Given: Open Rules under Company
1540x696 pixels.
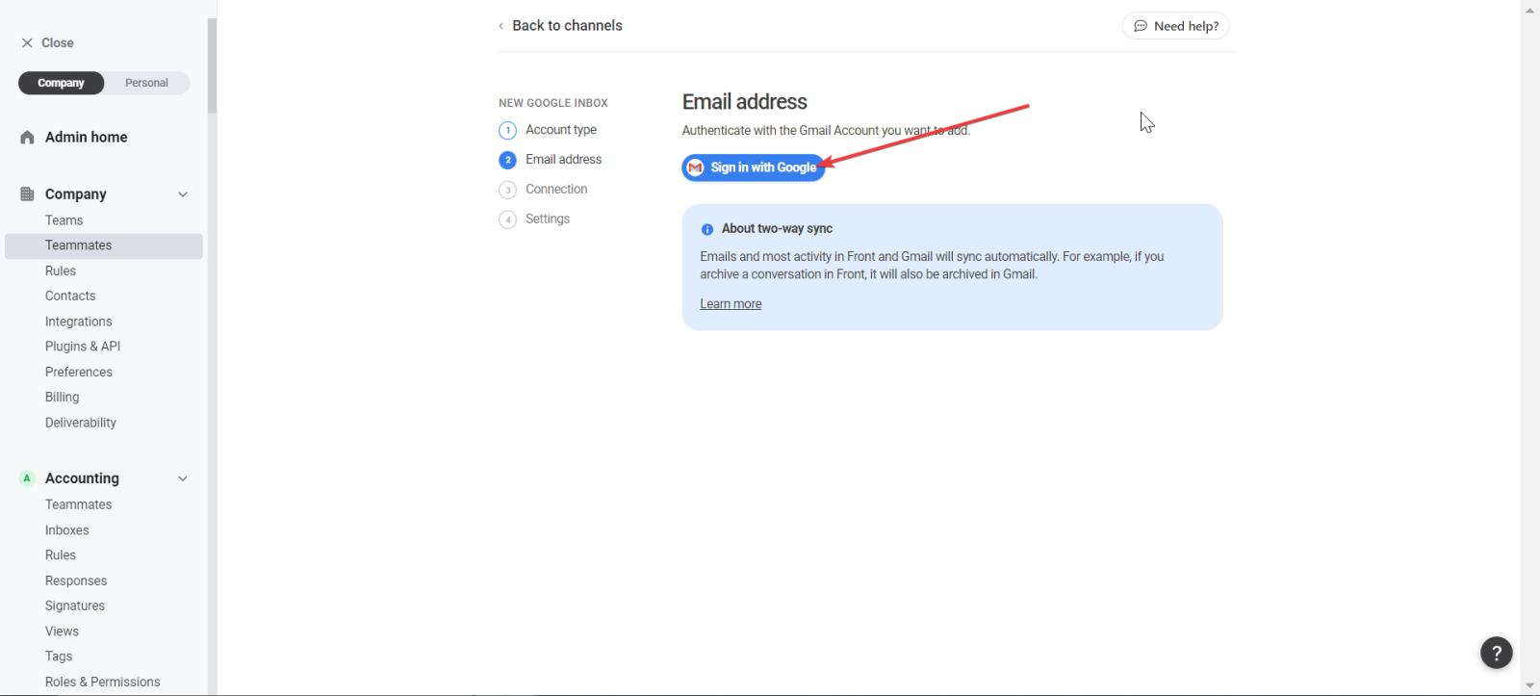Looking at the screenshot, I should pos(61,271).
